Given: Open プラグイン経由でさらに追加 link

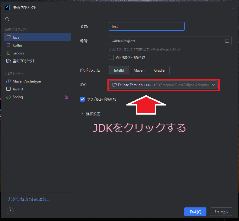Looking at the screenshot, I should (x=28, y=199).
